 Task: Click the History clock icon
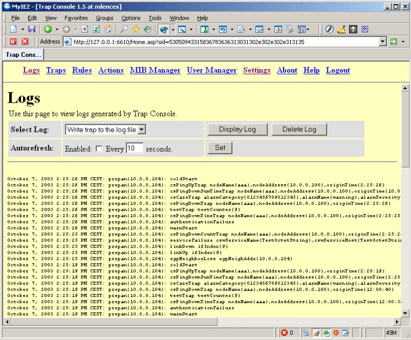tap(147, 29)
